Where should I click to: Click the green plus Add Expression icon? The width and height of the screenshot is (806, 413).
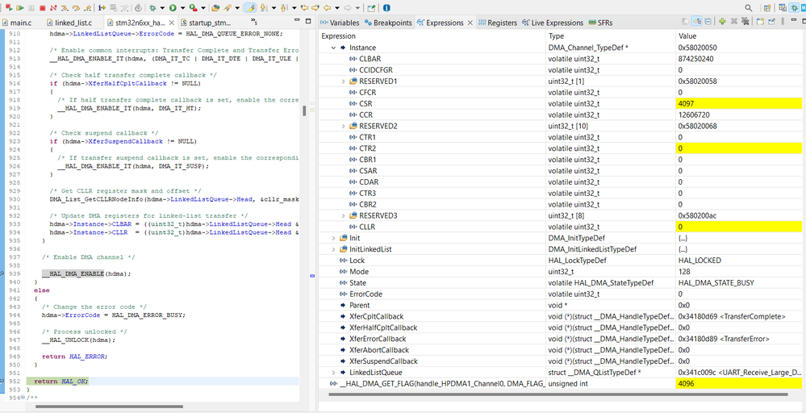coord(722,22)
